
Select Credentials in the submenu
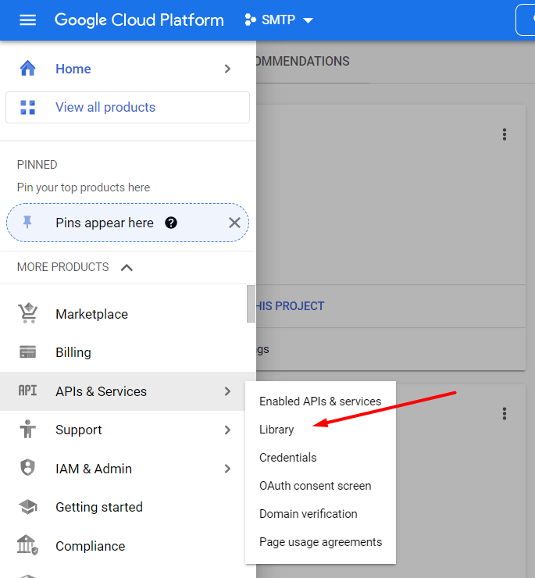(320, 458)
